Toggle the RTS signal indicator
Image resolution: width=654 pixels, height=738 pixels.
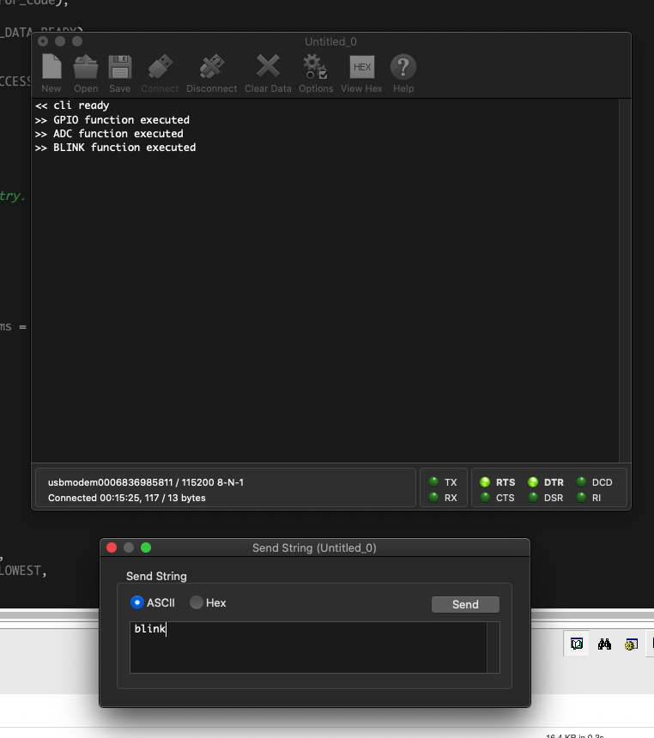point(485,482)
